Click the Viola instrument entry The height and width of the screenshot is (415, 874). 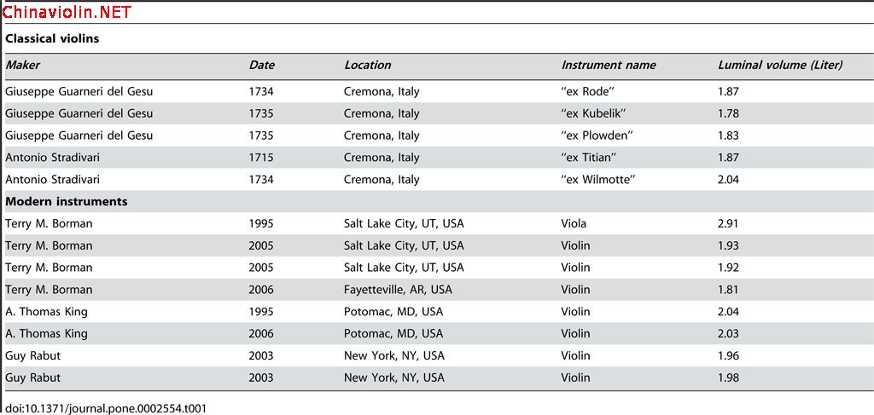(x=574, y=223)
